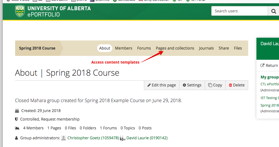The width and height of the screenshot is (279, 147).
Task: Click the University of Alberta crest logo
Action: (20, 11)
